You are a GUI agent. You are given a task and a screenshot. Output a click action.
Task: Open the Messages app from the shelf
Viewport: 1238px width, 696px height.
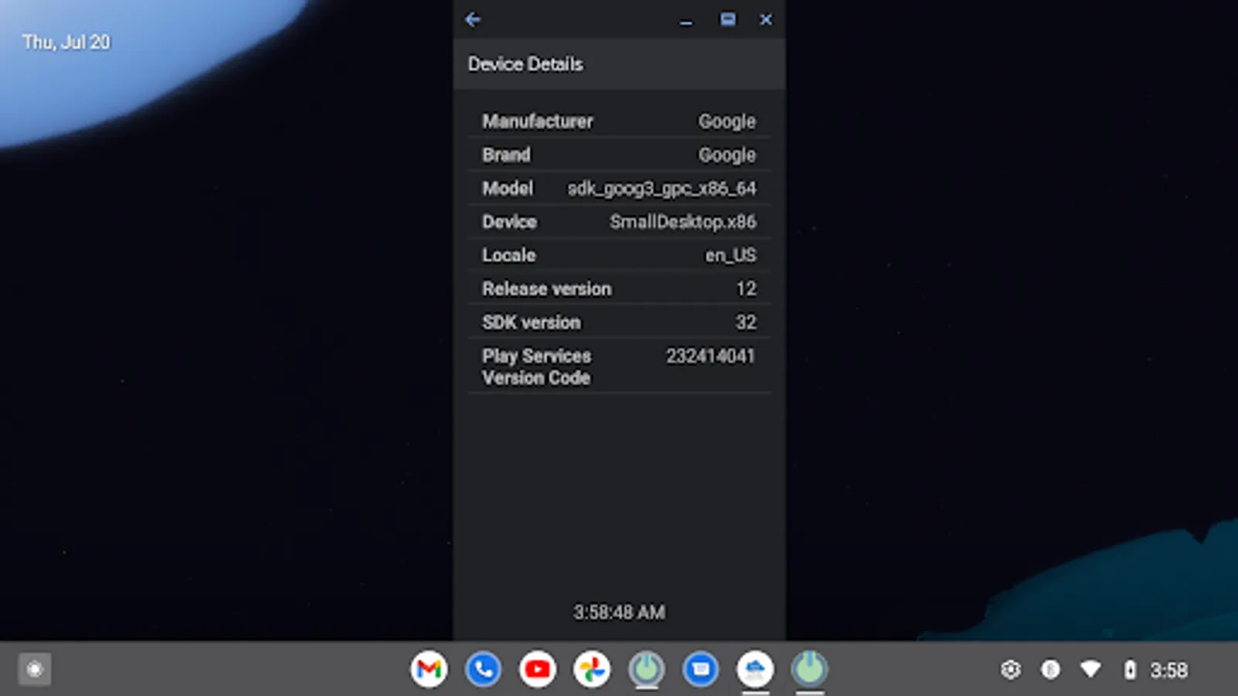coord(701,669)
